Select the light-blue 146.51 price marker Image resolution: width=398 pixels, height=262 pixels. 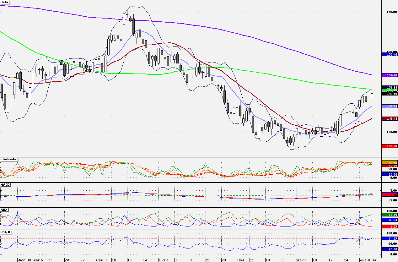point(389,107)
